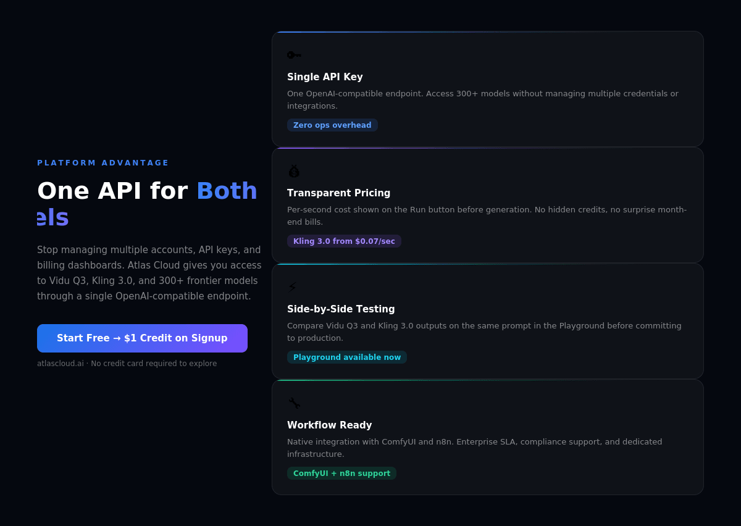Click the One API for Both headline
The width and height of the screenshot is (741, 526).
pyautogui.click(x=147, y=191)
